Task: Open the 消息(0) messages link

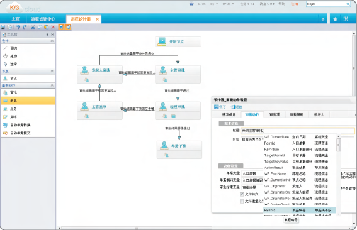Action: 267,4
